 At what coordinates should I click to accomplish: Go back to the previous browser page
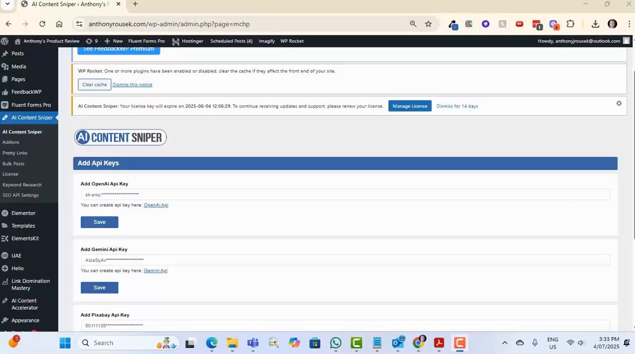(x=8, y=24)
